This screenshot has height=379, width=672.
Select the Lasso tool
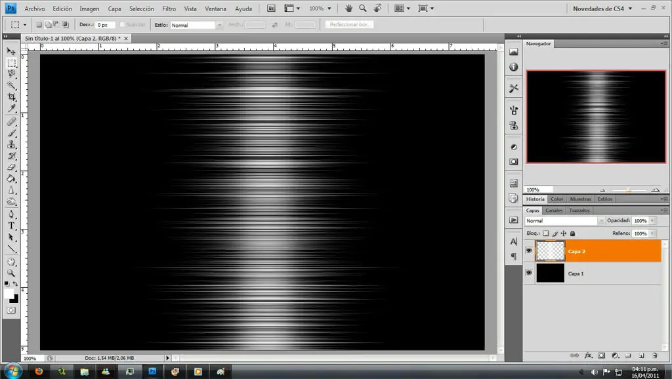click(x=11, y=73)
